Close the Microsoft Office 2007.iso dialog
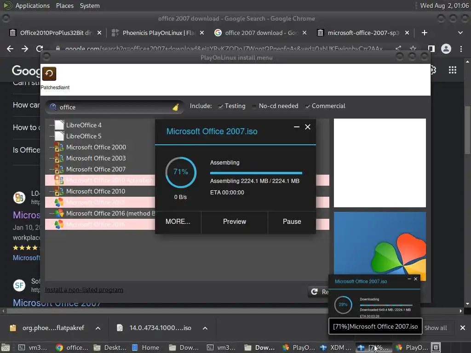471x353 pixels. [308, 127]
